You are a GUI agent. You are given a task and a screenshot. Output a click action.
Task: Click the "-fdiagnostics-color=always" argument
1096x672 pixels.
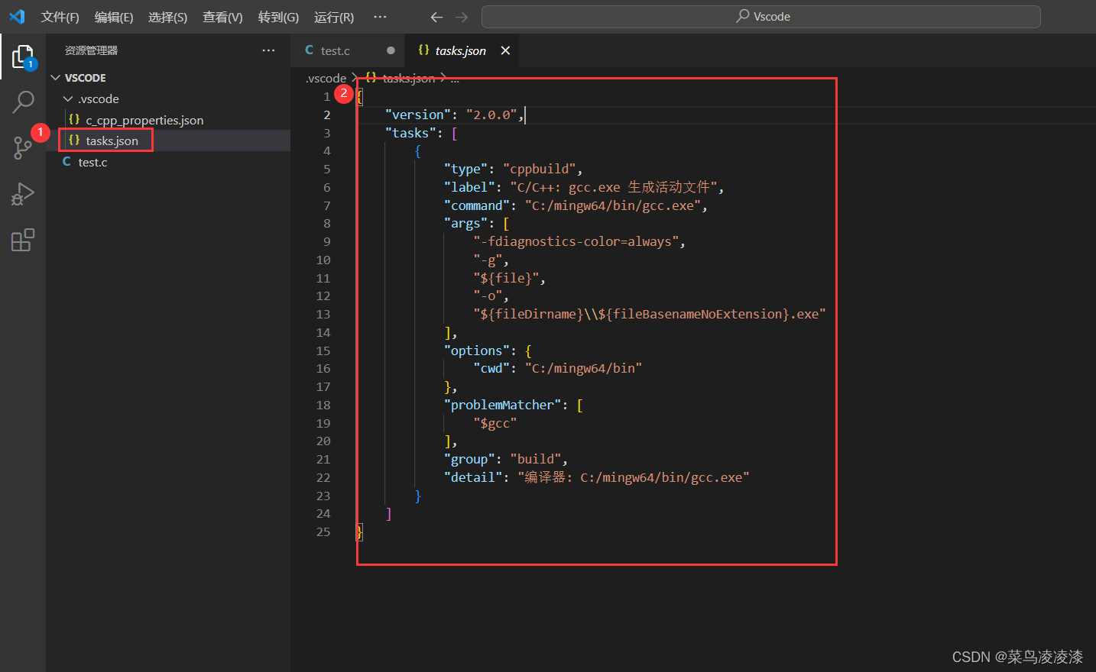pos(576,241)
